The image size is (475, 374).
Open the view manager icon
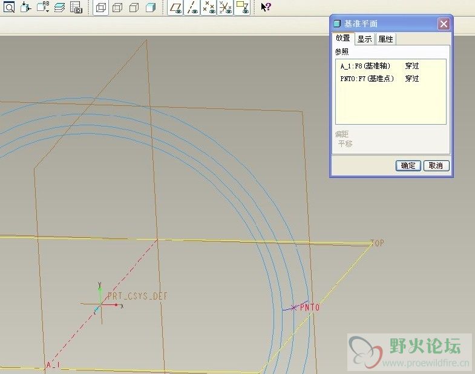click(76, 7)
